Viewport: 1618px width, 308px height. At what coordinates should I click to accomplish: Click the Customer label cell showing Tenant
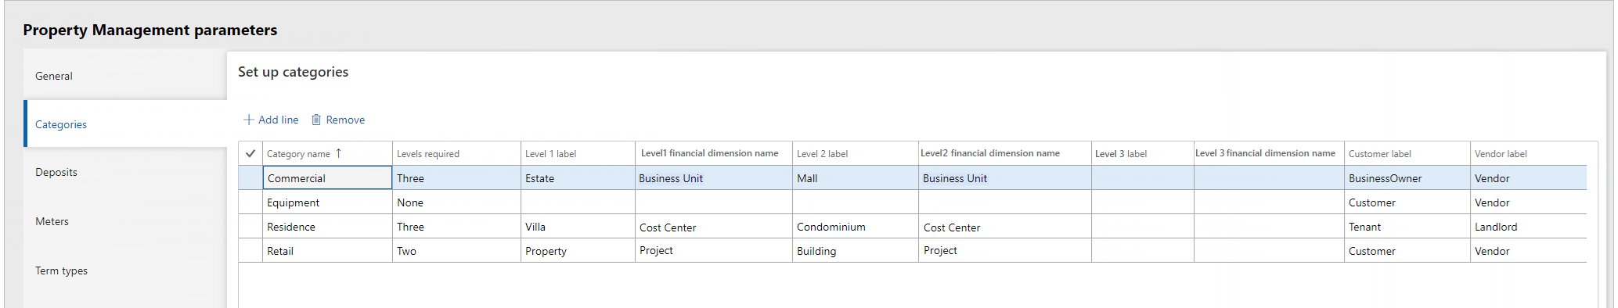pyautogui.click(x=1407, y=227)
